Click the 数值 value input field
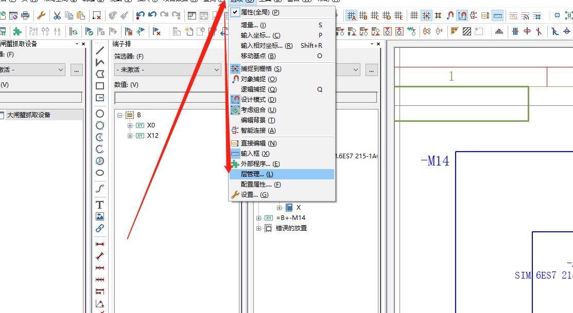This screenshot has height=313, width=573. (x=168, y=98)
